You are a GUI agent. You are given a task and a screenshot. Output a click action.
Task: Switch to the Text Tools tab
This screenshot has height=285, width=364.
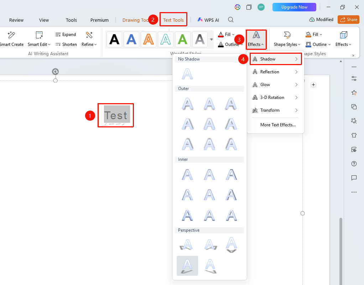click(x=173, y=20)
